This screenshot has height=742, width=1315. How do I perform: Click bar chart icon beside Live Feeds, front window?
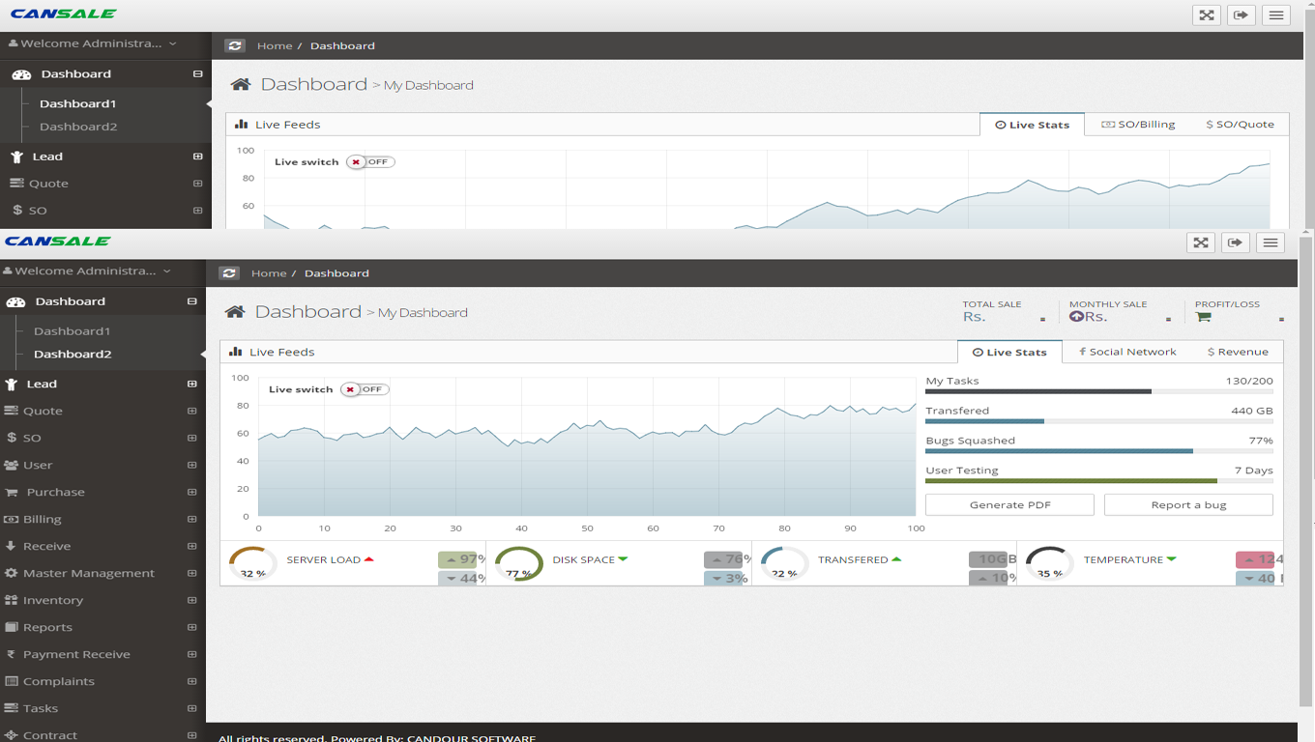[236, 352]
